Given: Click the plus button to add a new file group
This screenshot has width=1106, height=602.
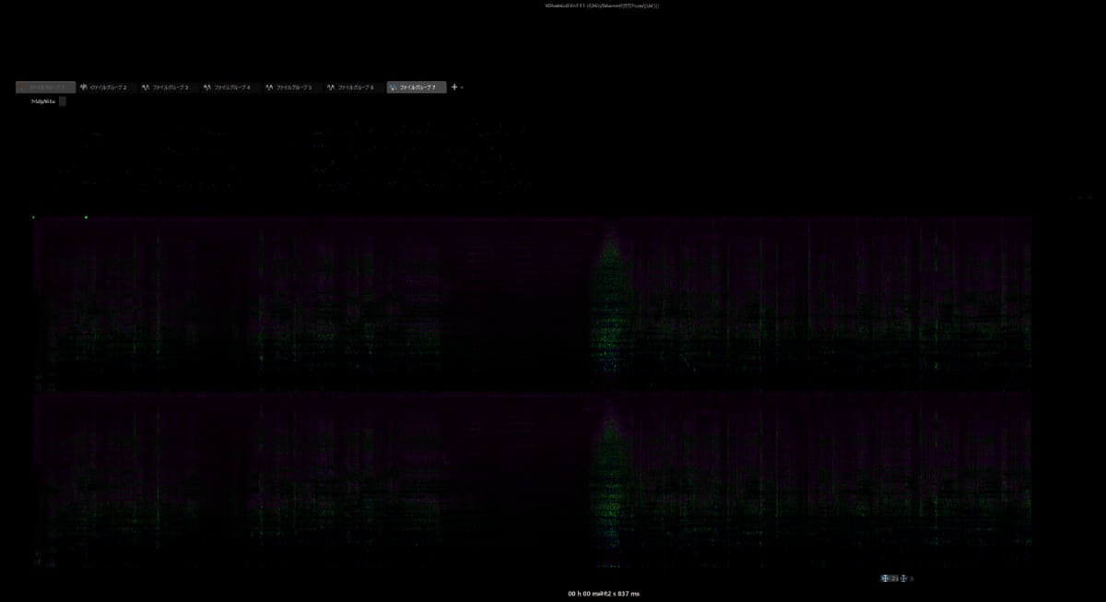Looking at the screenshot, I should pos(453,87).
